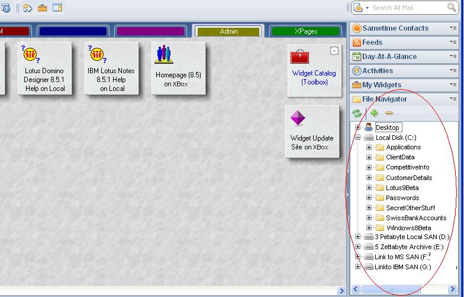Image resolution: width=464 pixels, height=297 pixels.
Task: Click the My Widgets panel title
Action: pos(382,85)
